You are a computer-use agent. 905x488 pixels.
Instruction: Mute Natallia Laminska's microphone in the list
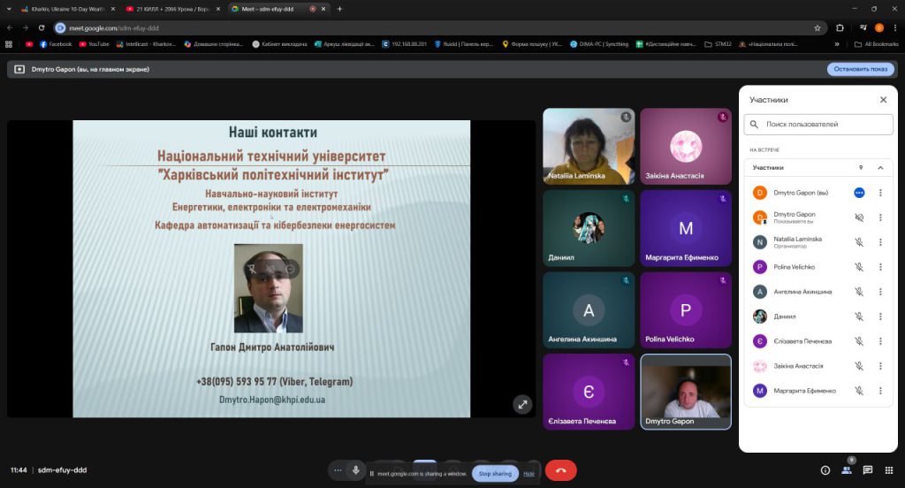859,242
